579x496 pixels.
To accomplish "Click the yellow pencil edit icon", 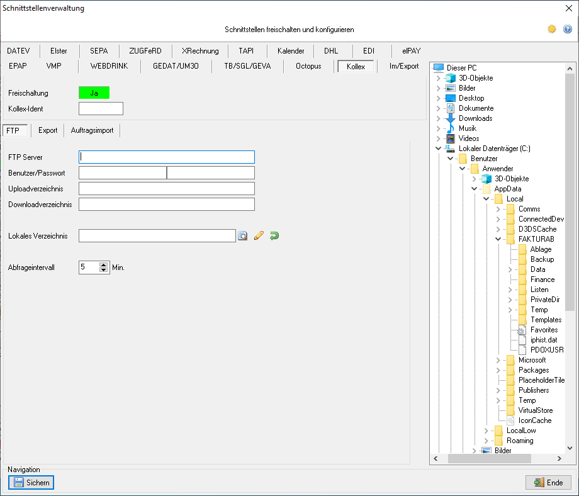I will click(x=258, y=236).
